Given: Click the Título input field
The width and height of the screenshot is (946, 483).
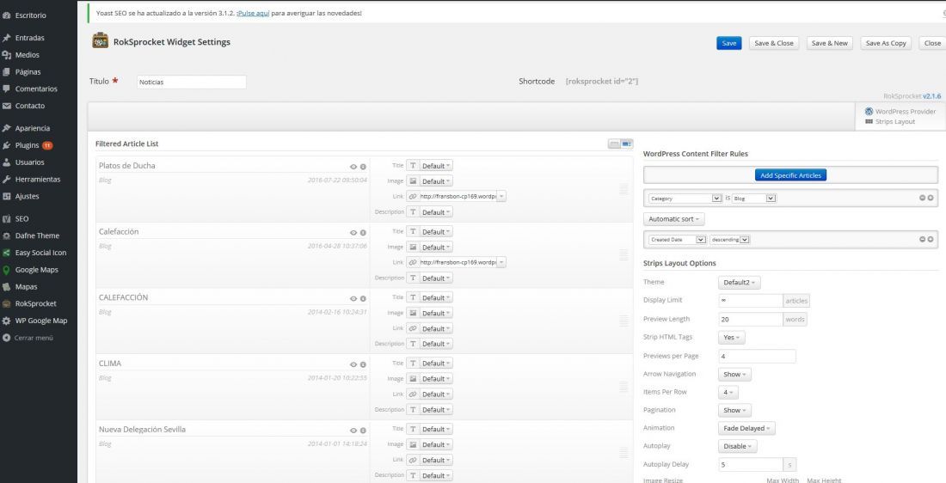Looking at the screenshot, I should pos(191,82).
